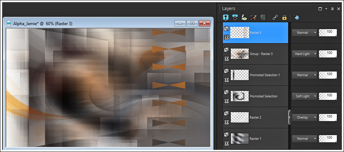Click the move layer up icon
Image resolution: width=344 pixels, height=152 pixels.
tap(226, 17)
